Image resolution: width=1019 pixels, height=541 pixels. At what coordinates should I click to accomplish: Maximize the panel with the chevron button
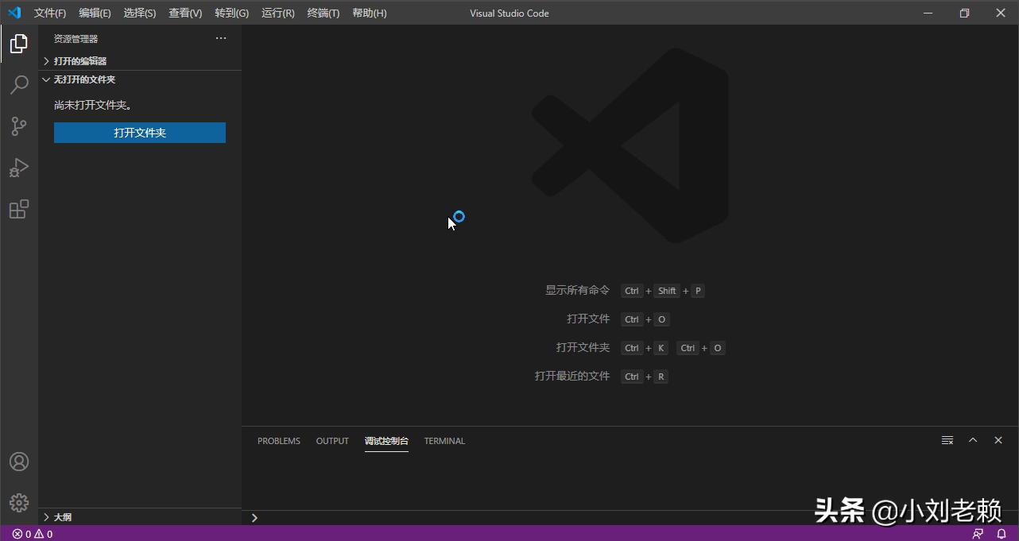coord(972,439)
